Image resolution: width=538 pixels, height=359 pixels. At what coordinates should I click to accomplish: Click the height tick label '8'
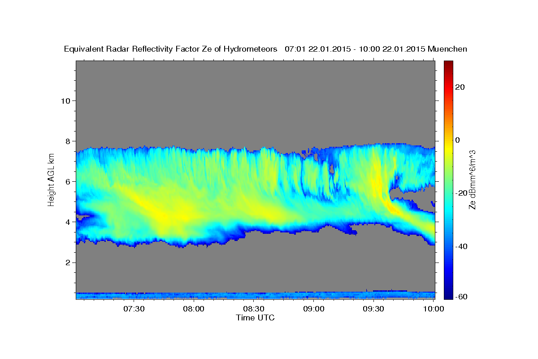[x=67, y=141]
